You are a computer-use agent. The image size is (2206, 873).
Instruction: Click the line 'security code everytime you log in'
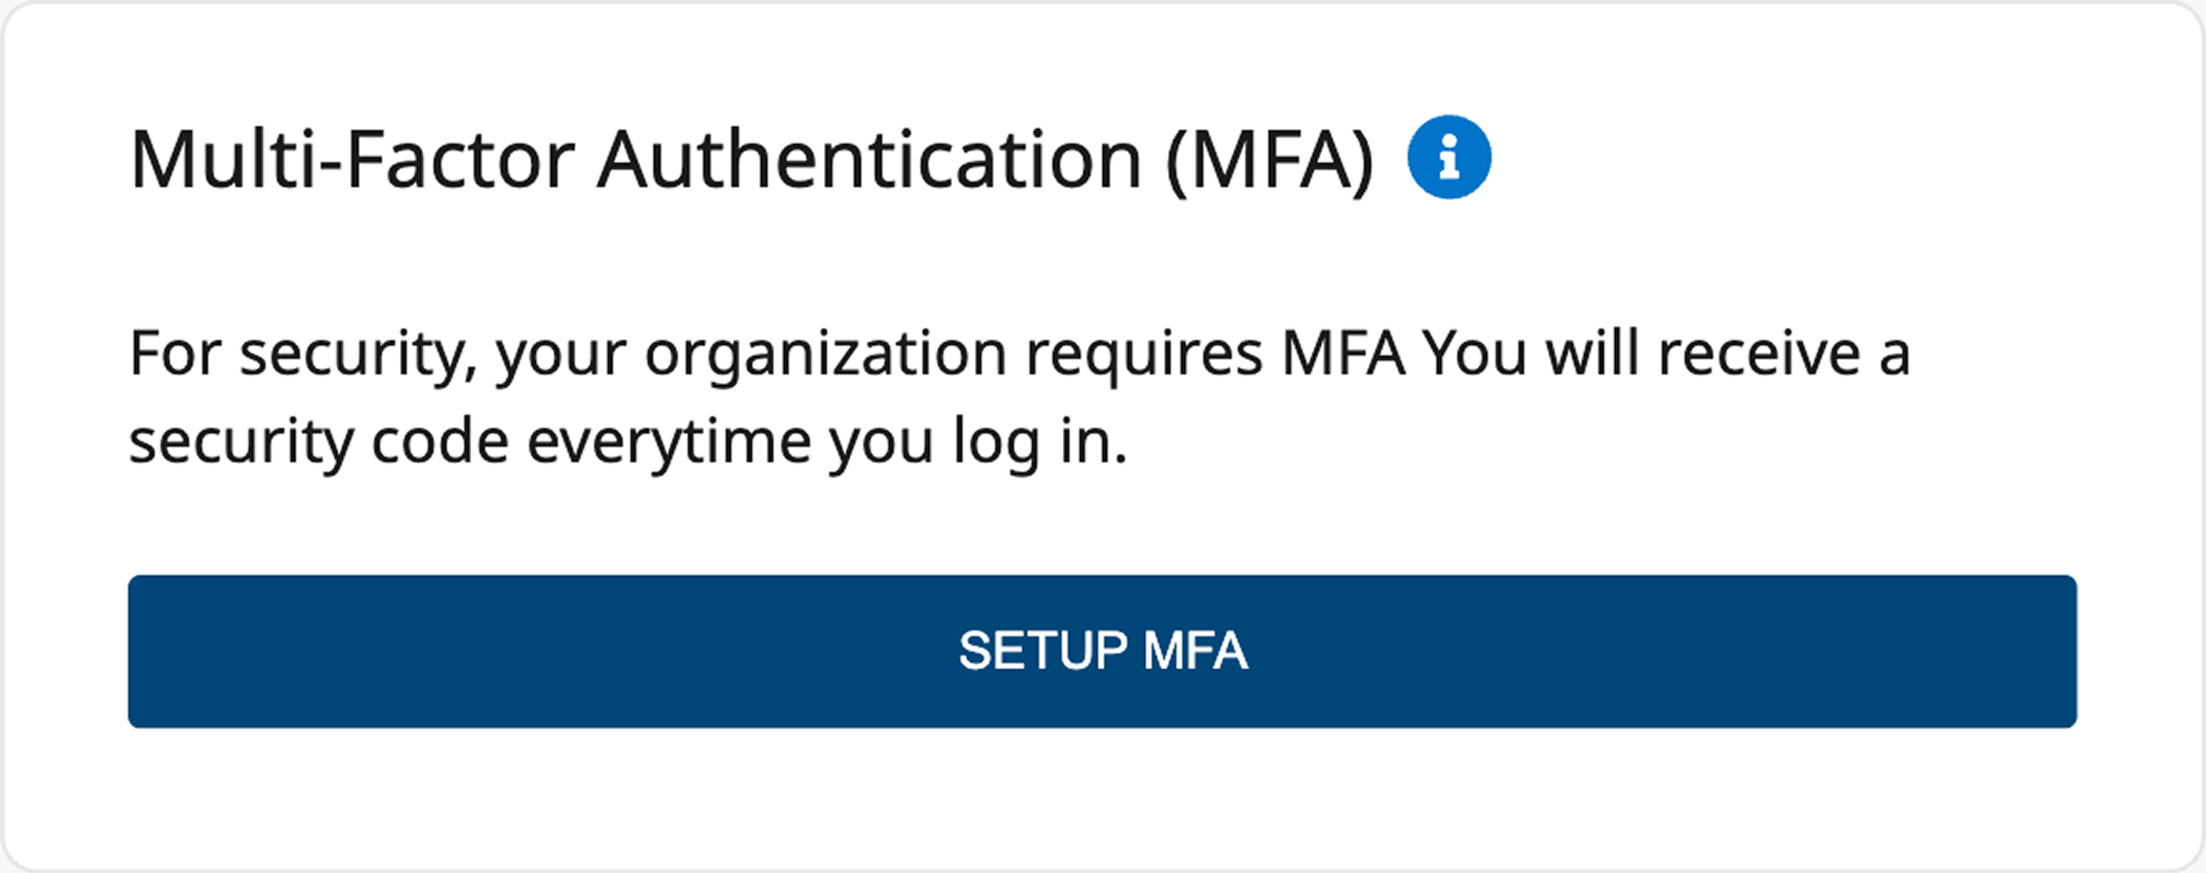click(627, 442)
